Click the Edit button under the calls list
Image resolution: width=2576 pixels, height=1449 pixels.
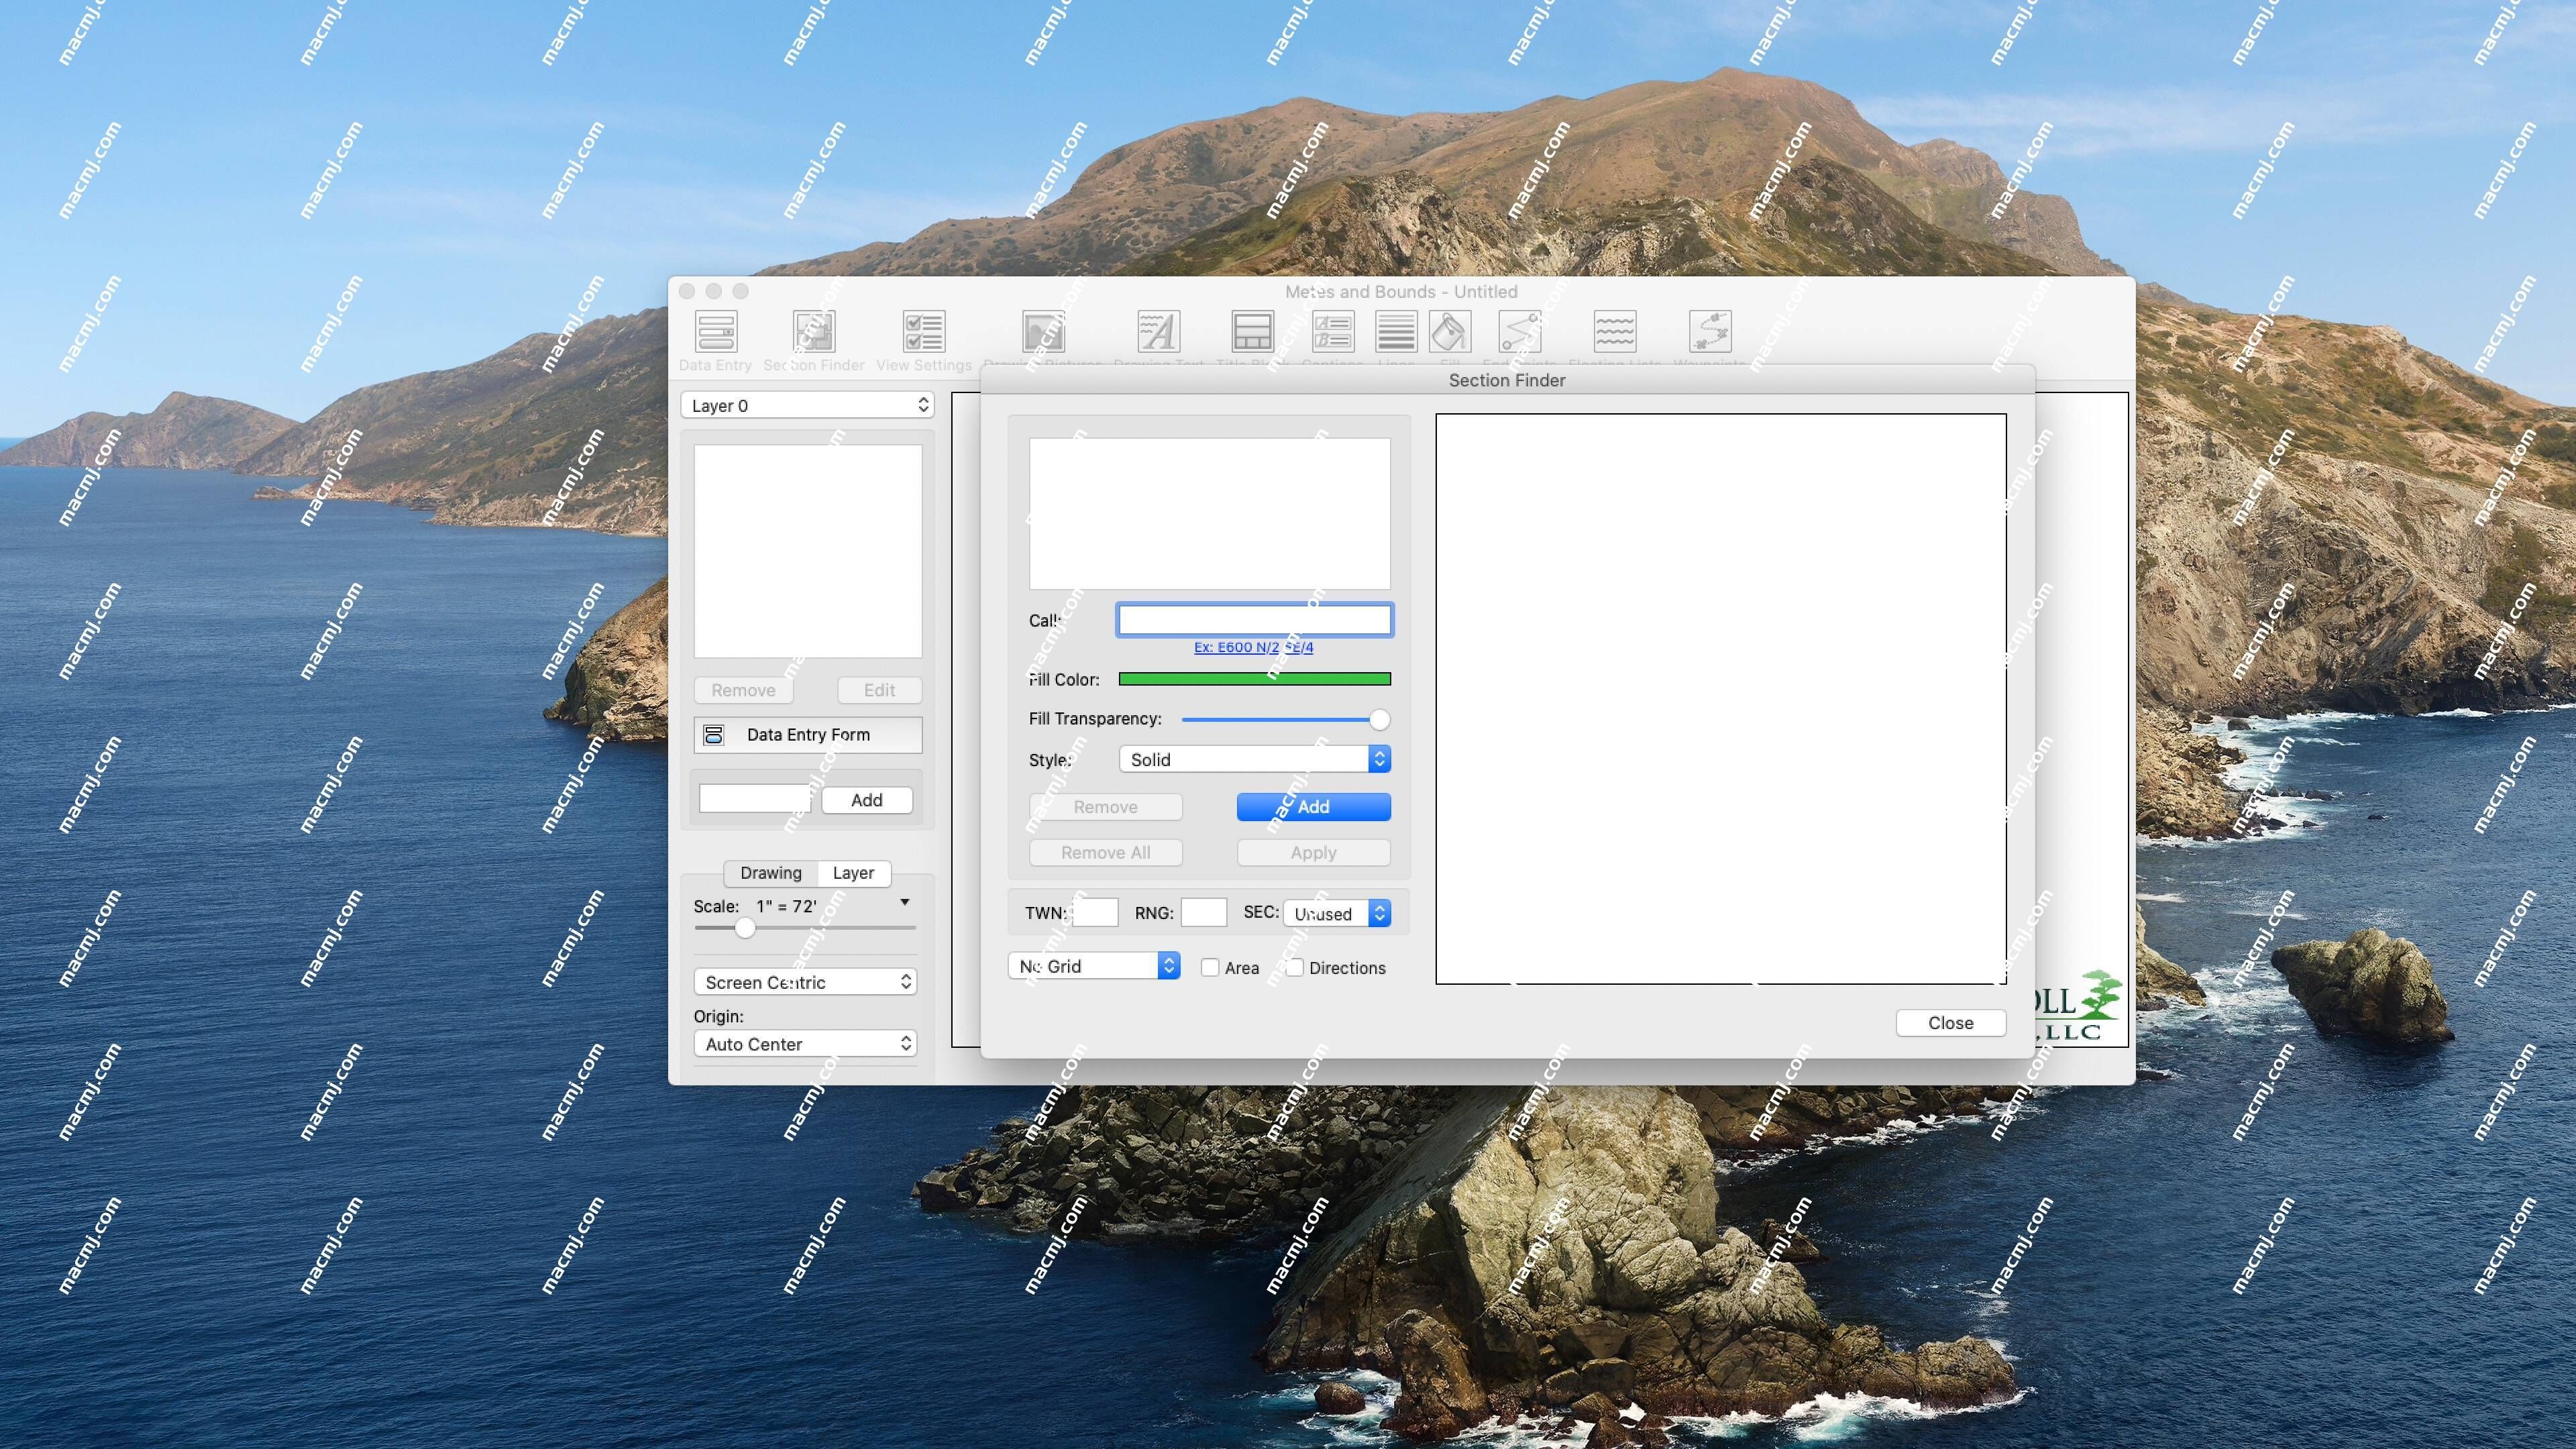point(879,690)
